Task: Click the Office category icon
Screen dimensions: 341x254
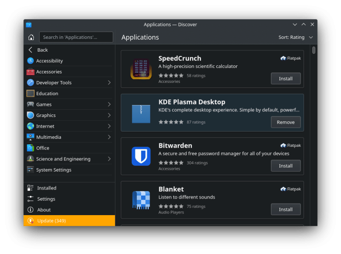Action: point(30,148)
